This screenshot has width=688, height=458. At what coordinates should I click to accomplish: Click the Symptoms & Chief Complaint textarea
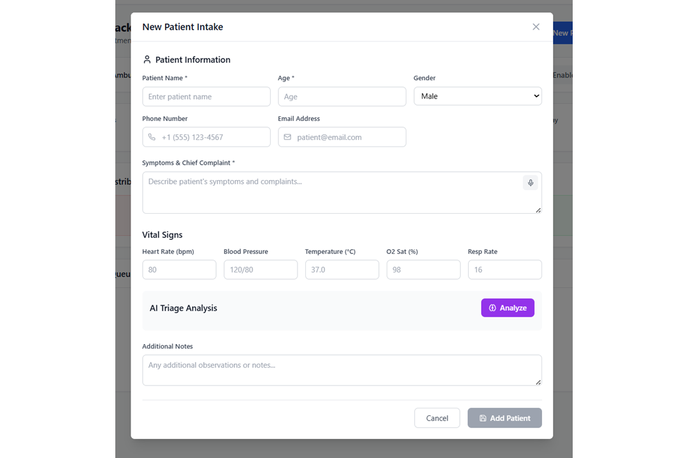[x=342, y=192]
